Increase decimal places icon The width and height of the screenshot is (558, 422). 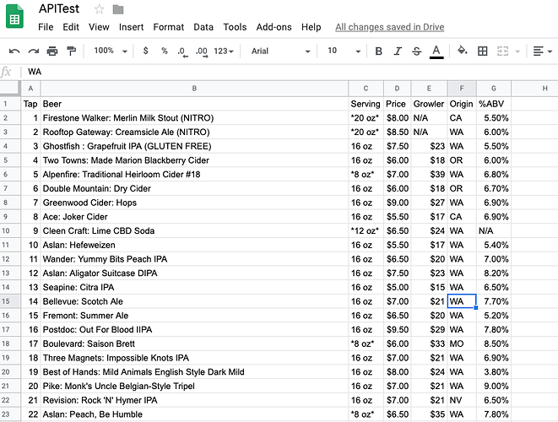[202, 51]
